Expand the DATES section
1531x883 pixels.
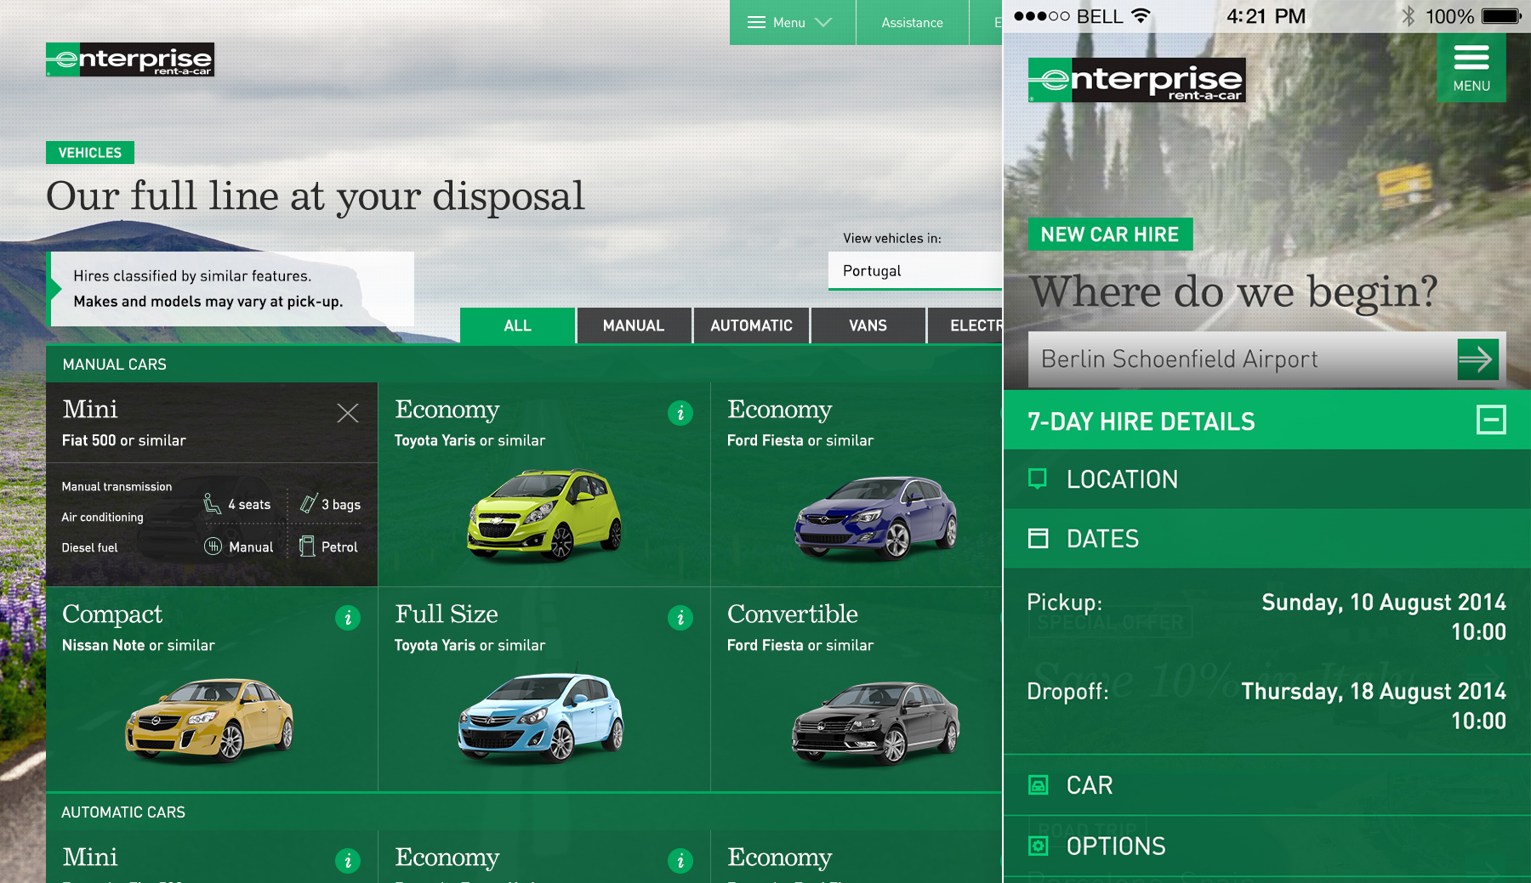(1102, 539)
